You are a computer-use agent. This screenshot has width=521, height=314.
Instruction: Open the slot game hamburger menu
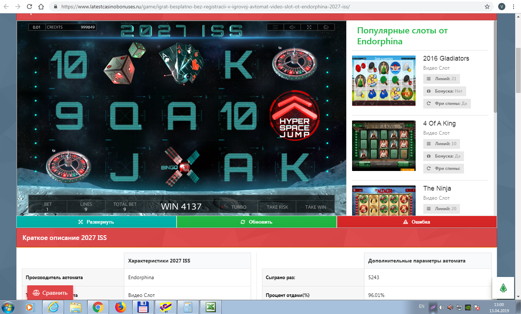(275, 27)
